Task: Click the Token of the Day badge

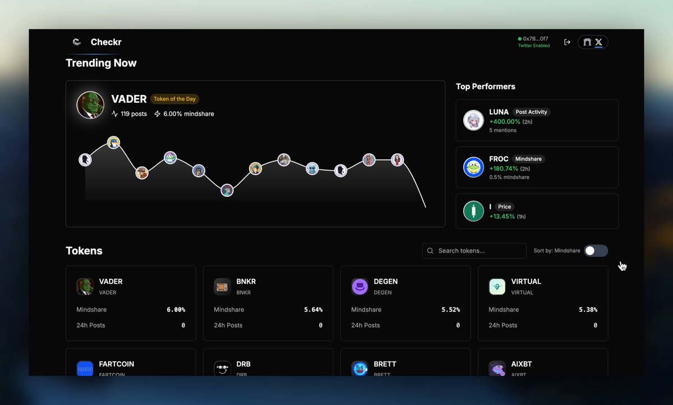Action: (174, 99)
